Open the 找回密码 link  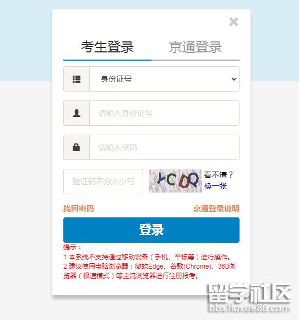click(78, 209)
